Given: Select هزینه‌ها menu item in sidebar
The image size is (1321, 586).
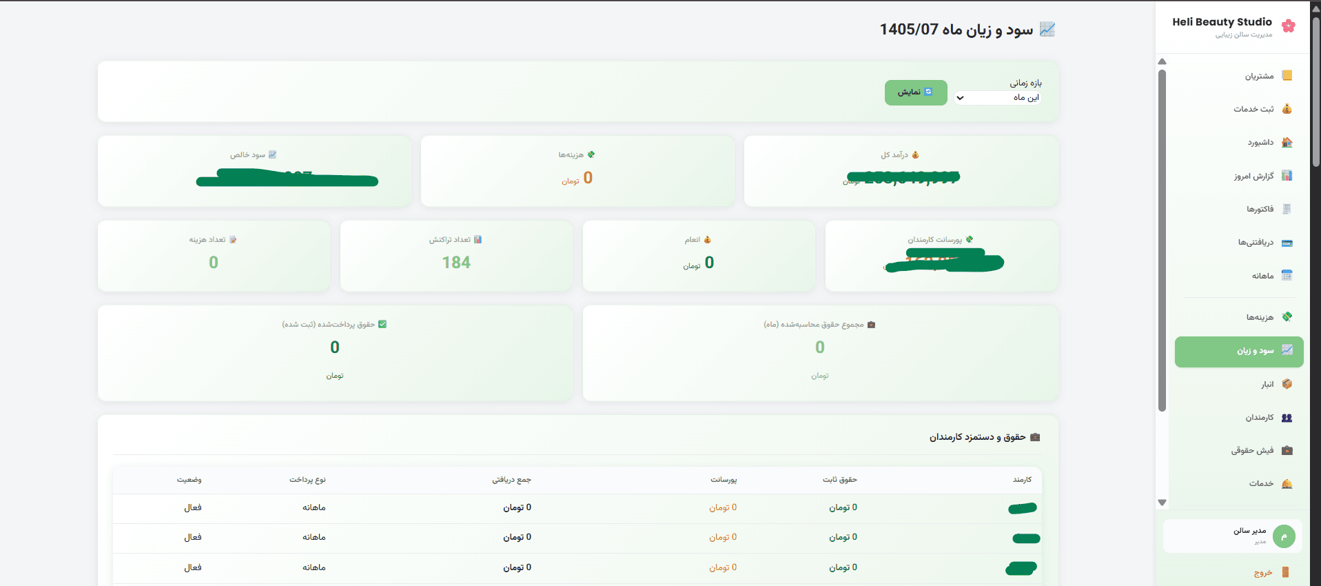Looking at the screenshot, I should 1239,317.
